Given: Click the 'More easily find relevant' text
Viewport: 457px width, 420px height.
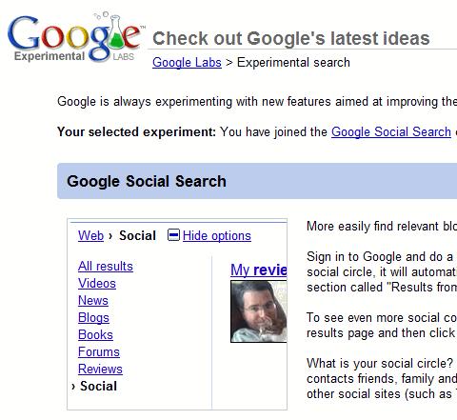Looking at the screenshot, I should point(372,226).
